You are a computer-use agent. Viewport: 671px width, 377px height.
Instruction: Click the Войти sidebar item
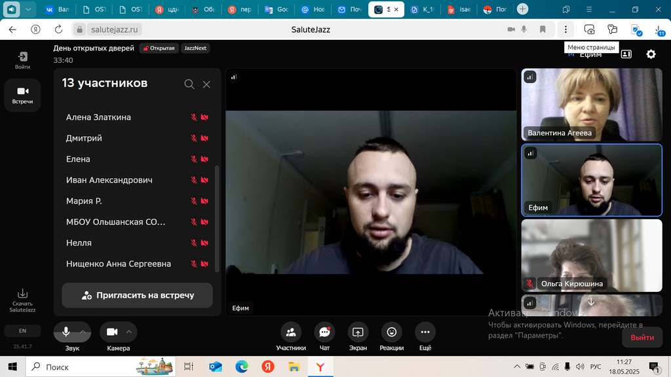(22, 60)
